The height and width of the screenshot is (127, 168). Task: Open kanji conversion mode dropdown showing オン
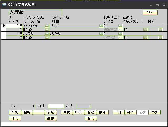pyautogui.click(x=145, y=38)
